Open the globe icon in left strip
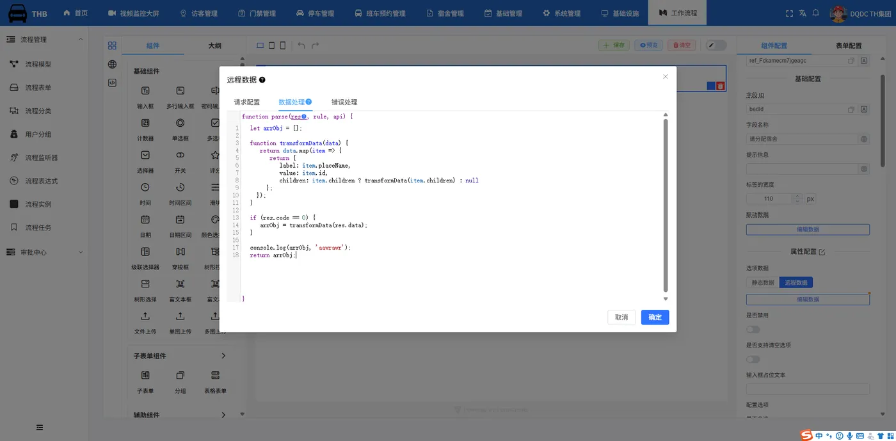Viewport: 896px width, 441px height. (112, 64)
